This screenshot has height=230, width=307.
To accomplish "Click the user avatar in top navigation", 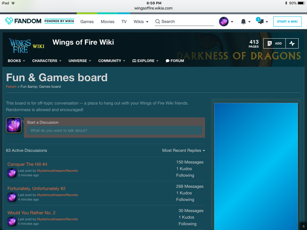I will [224, 22].
